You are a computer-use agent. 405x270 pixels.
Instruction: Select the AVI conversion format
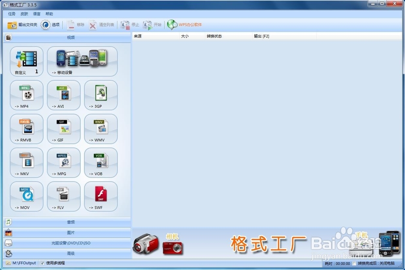click(x=63, y=95)
